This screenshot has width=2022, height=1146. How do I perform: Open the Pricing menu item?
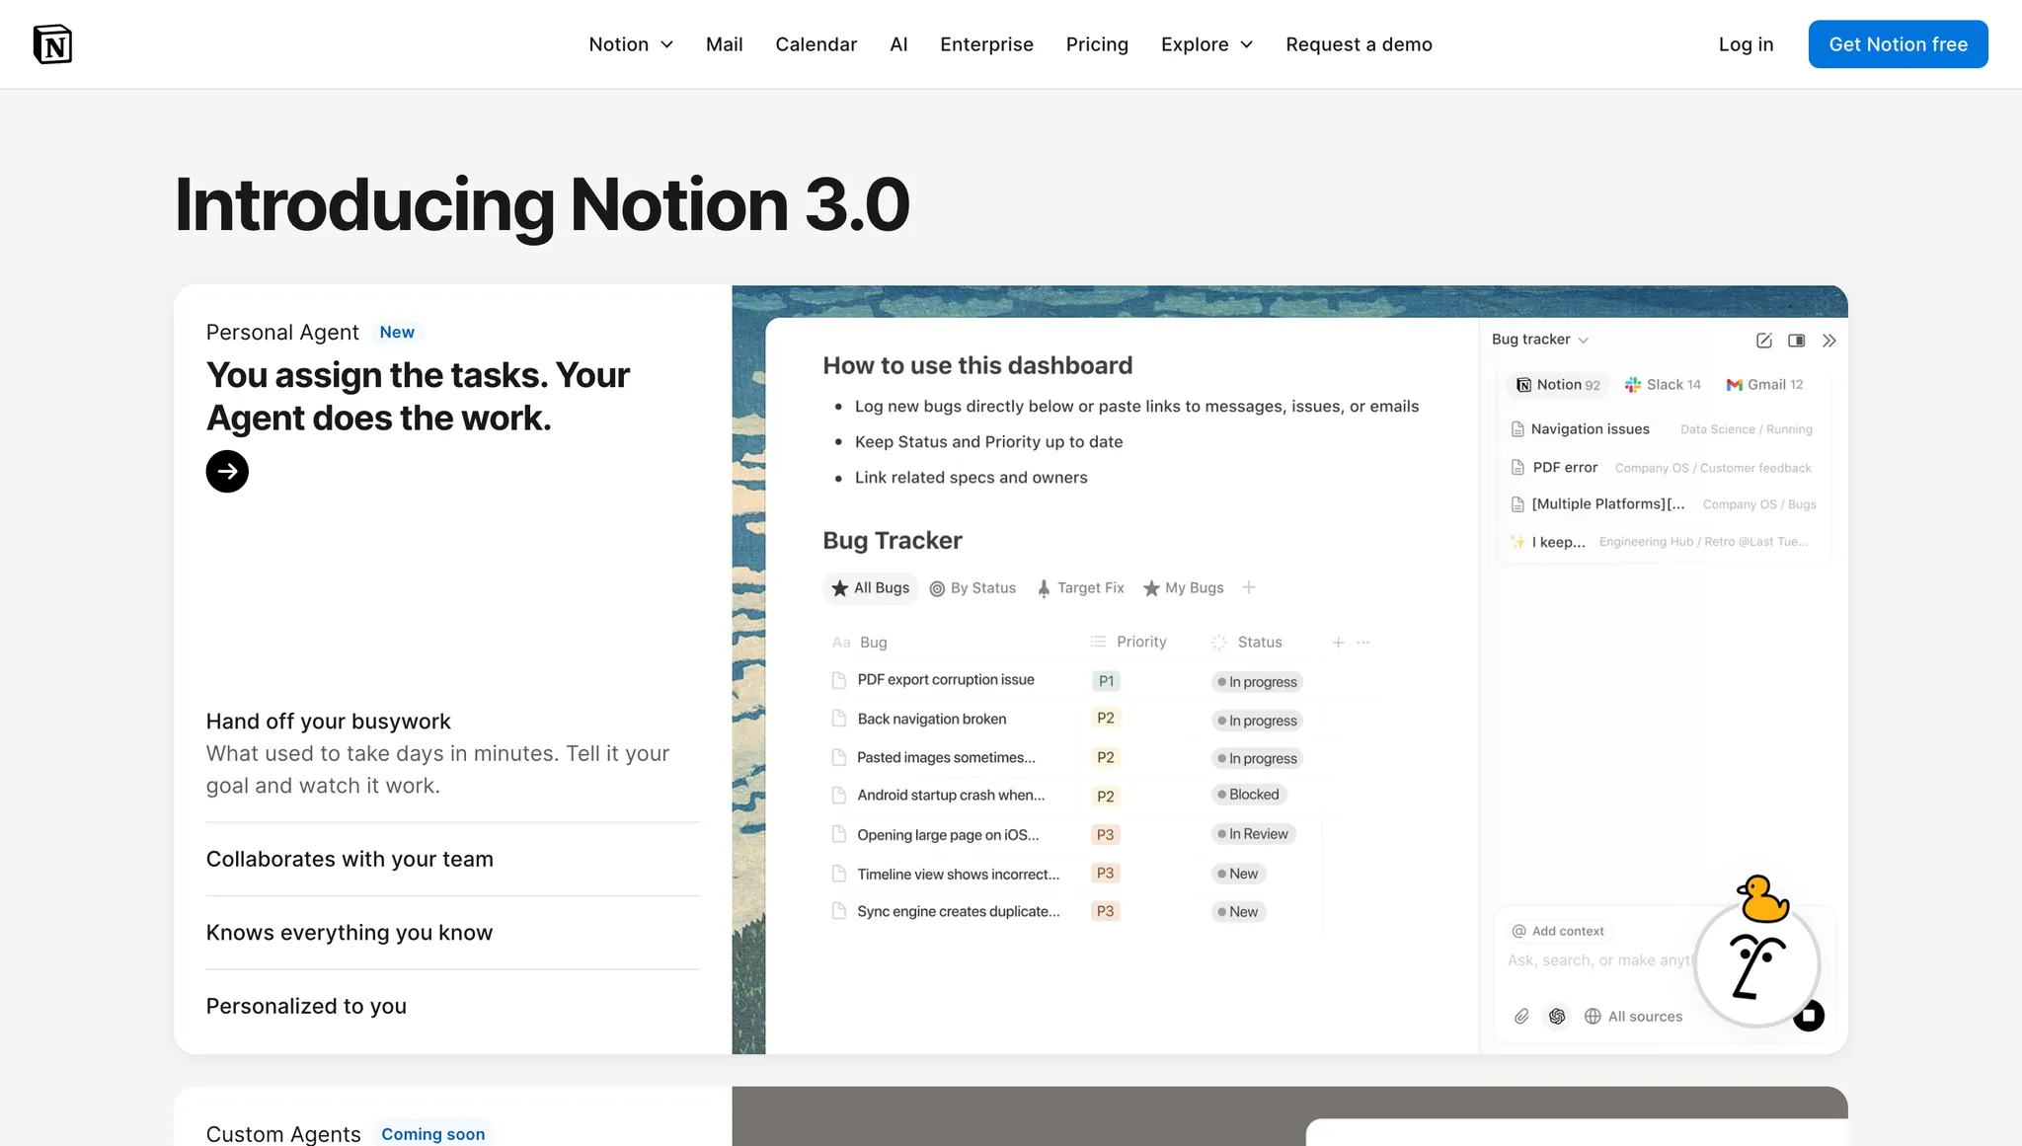click(x=1097, y=44)
